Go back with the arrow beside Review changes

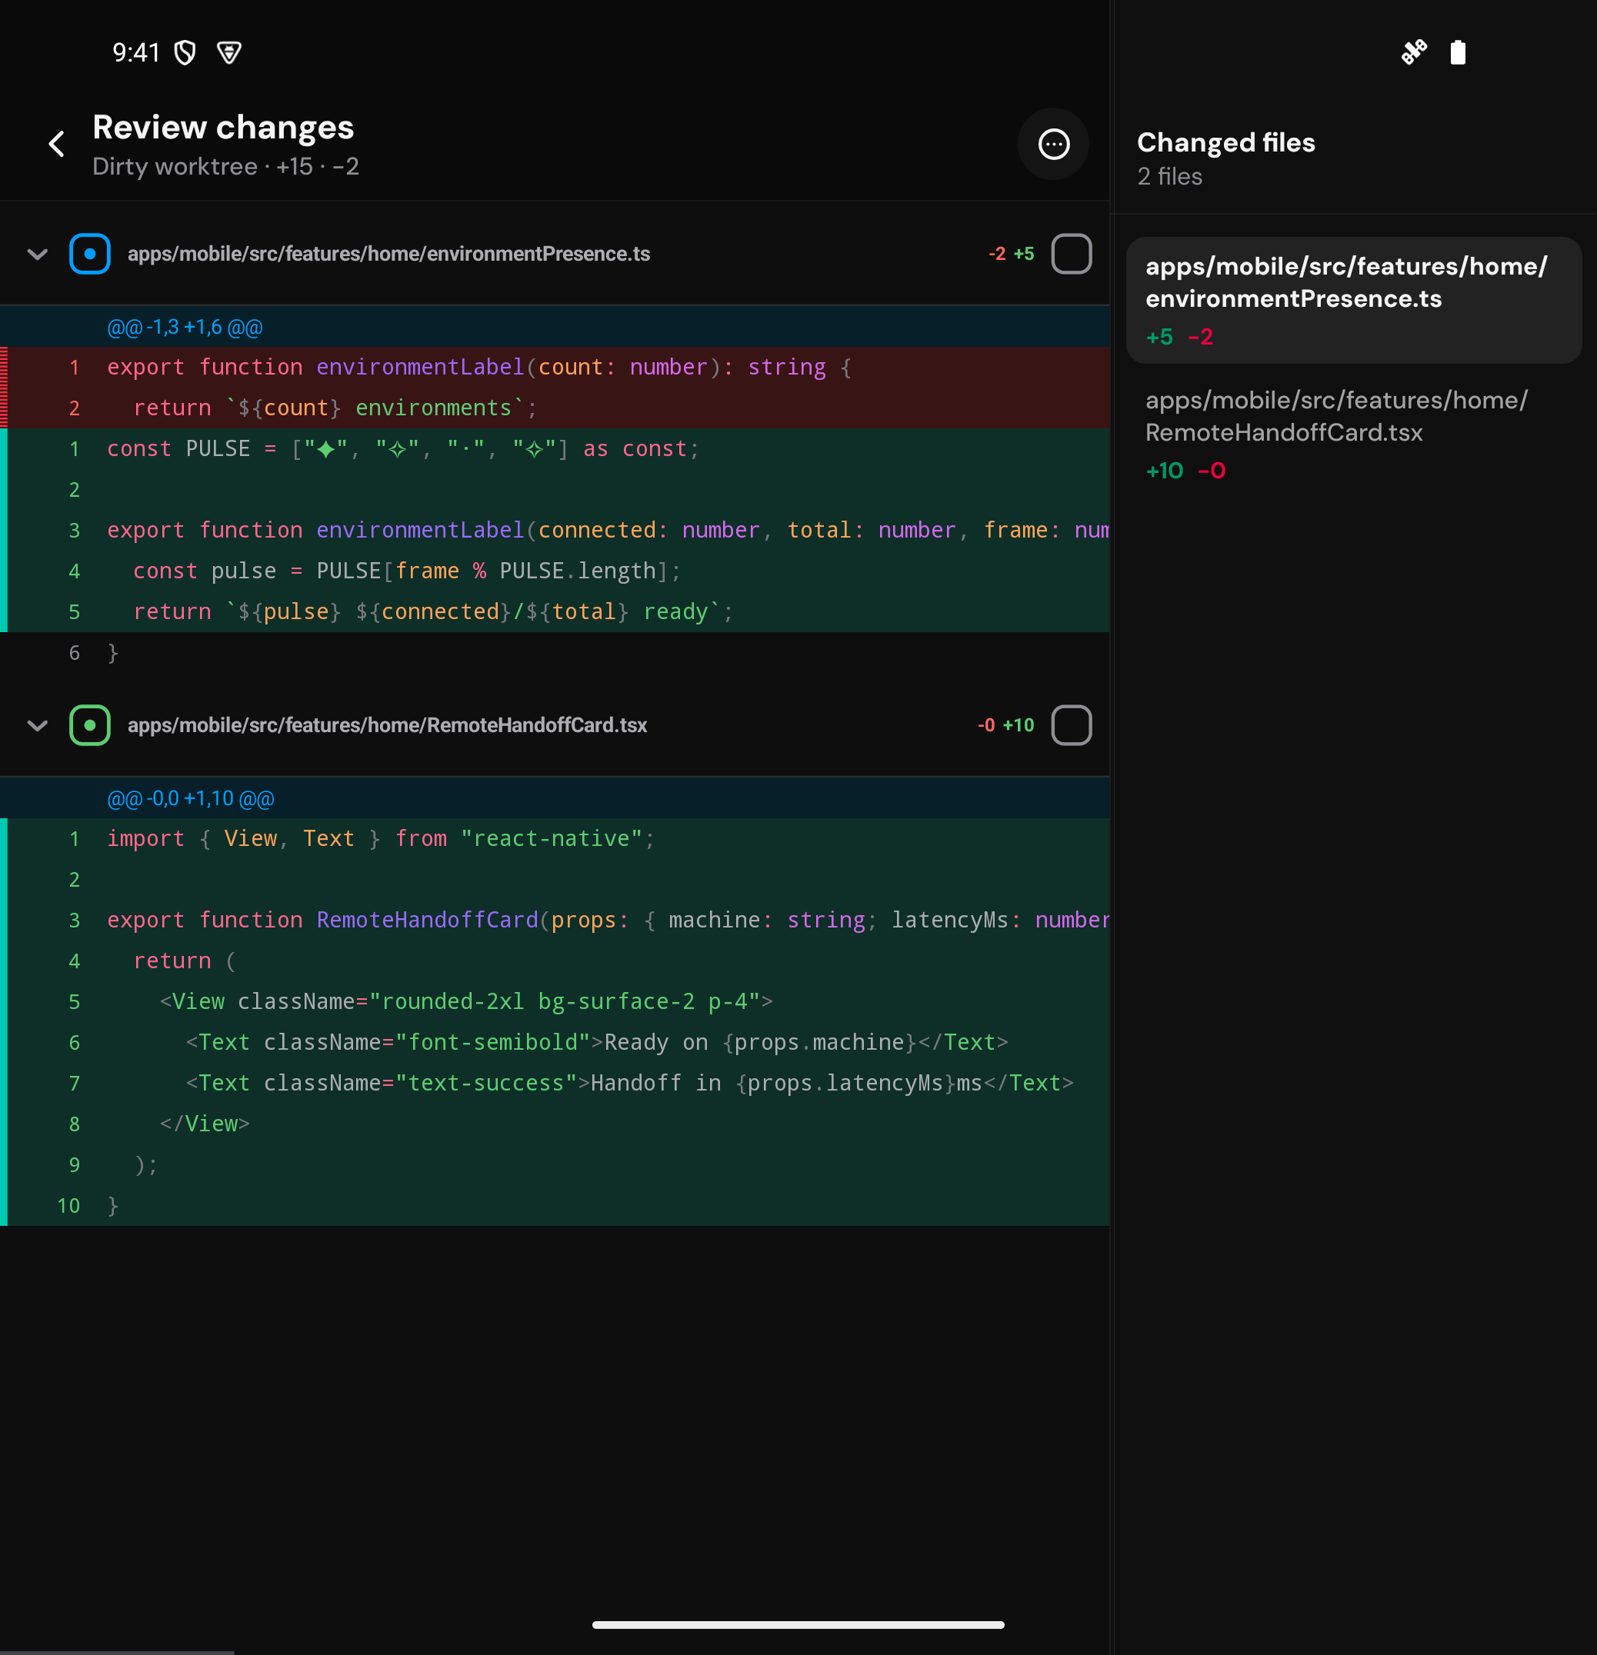pyautogui.click(x=57, y=144)
